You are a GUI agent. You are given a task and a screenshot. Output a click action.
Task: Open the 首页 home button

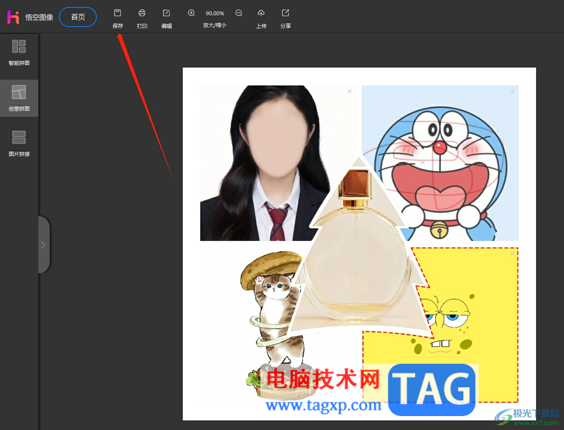[x=78, y=17]
